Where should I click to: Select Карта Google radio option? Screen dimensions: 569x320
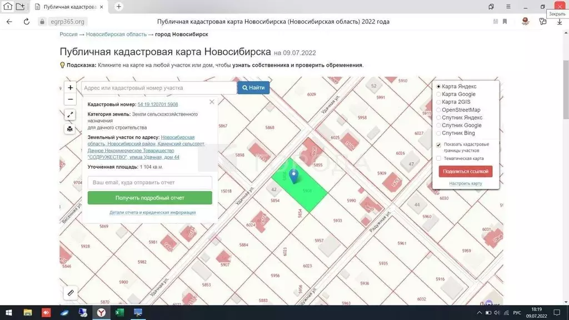[438, 94]
